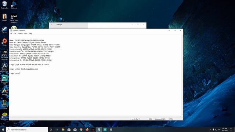Image resolution: width=235 pixels, height=132 pixels.
Task: Click the 'Enterprise N:' key line
Action: [x=30, y=60]
